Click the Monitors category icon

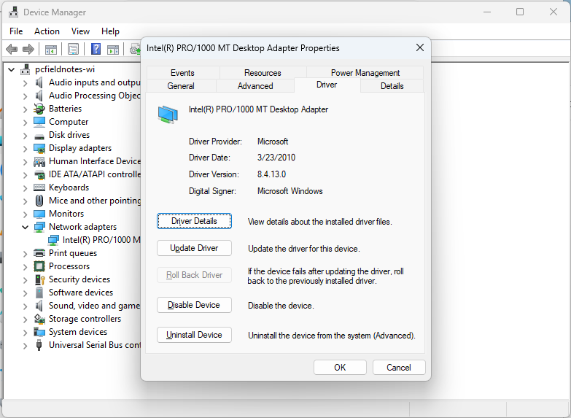tap(39, 214)
